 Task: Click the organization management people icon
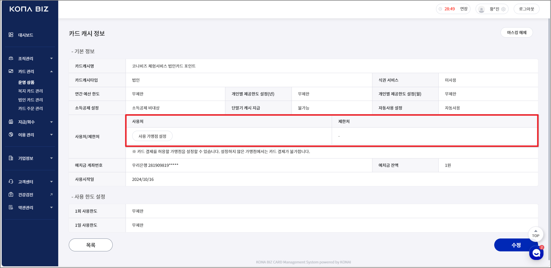pyautogui.click(x=11, y=58)
